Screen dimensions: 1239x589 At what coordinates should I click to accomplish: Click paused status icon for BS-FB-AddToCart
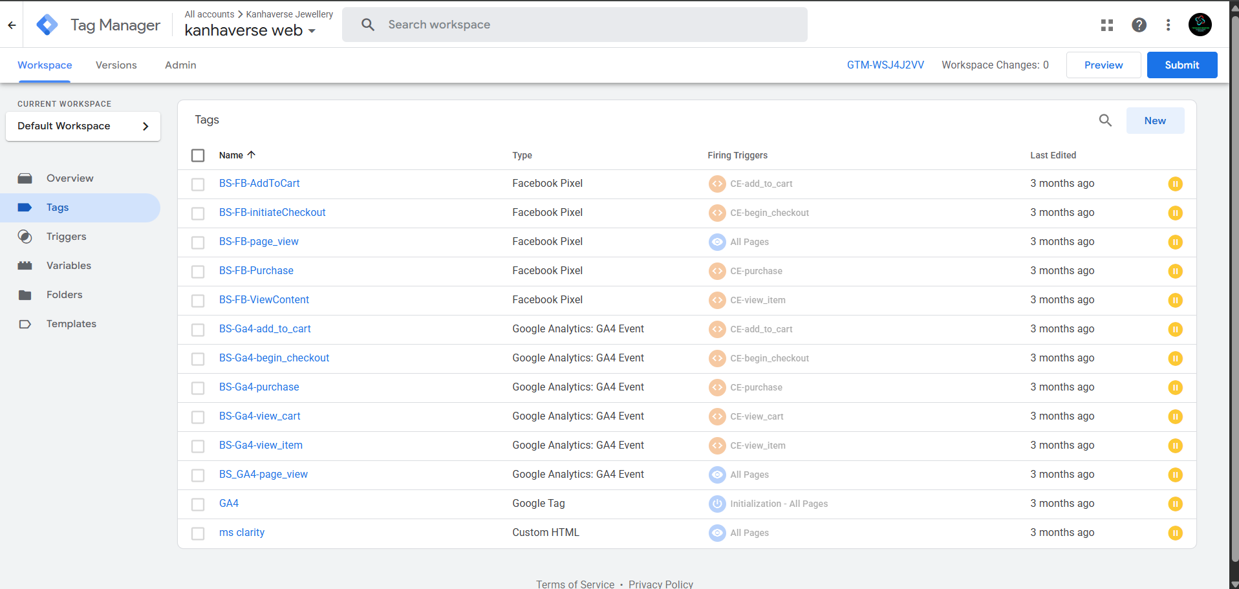[1175, 184]
